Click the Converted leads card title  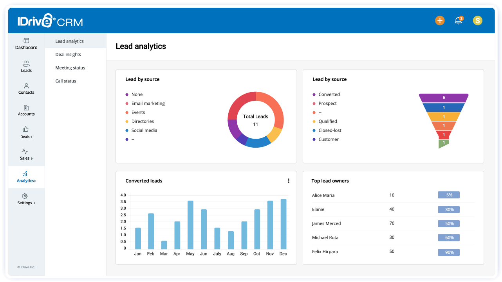point(144,181)
